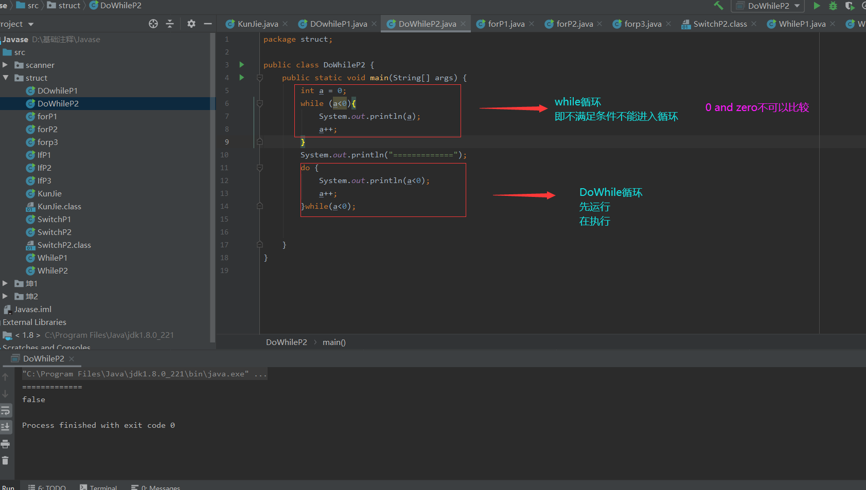
Task: Click the locate target icon in Project panel
Action: pos(153,24)
